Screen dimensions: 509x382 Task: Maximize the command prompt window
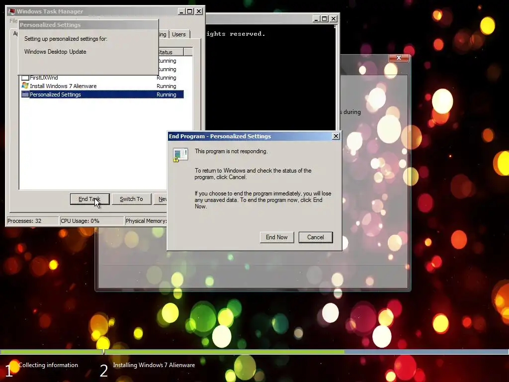[324, 19]
